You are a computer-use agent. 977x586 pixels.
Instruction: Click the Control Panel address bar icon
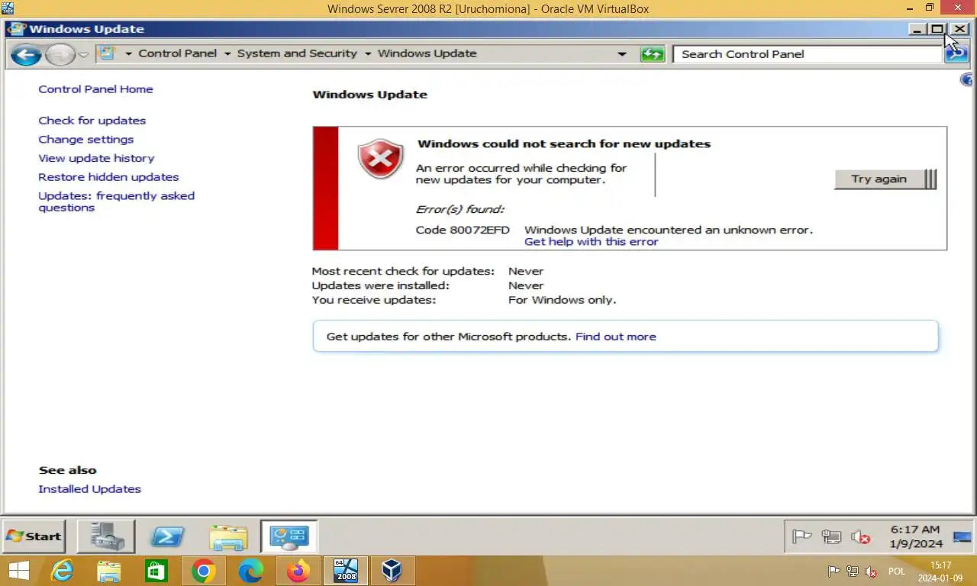click(x=108, y=53)
